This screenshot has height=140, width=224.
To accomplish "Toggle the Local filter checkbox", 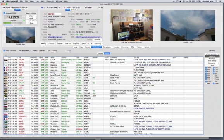I will point(214,83).
